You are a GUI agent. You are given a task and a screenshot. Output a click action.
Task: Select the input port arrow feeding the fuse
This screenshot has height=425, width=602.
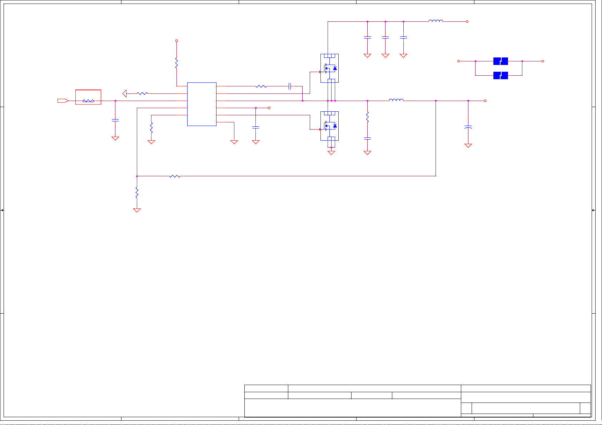(63, 101)
